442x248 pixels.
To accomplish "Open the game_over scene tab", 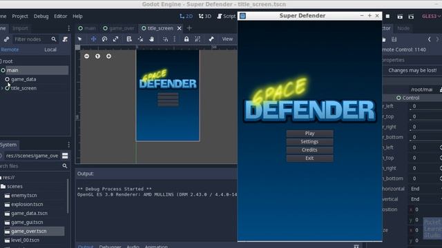I will [119, 28].
